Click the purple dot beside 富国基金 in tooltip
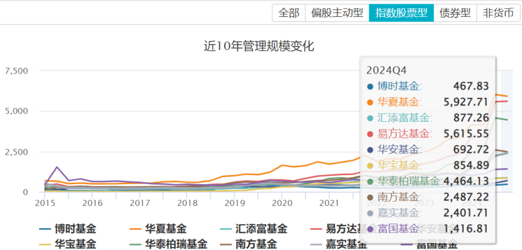Image resolution: width=522 pixels, height=250 pixels. click(370, 230)
